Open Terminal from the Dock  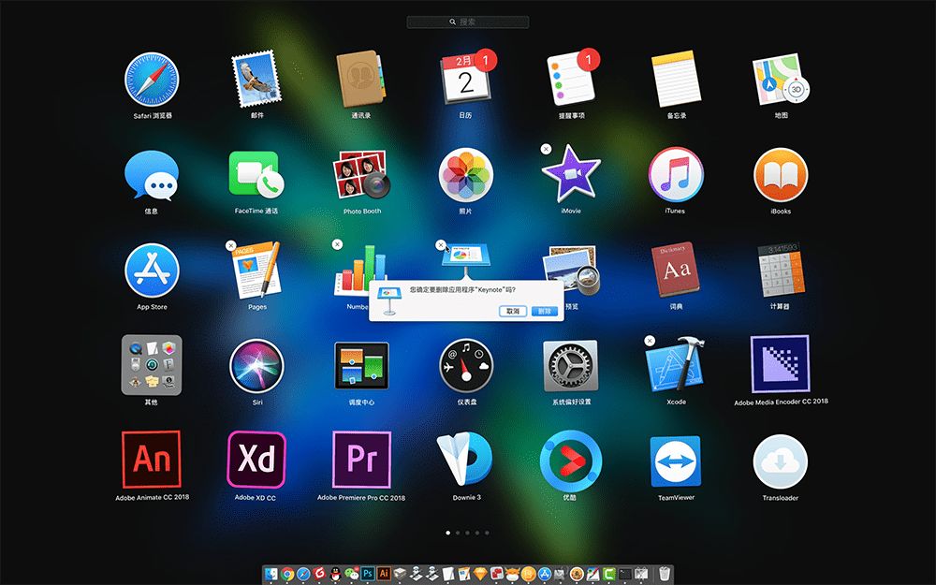[625, 574]
